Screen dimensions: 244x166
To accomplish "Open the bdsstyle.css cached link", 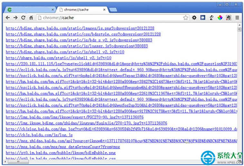I will (83, 34).
